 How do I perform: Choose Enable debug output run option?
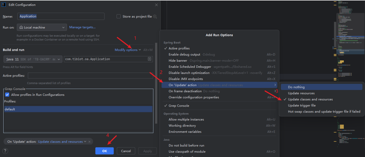point(184,54)
